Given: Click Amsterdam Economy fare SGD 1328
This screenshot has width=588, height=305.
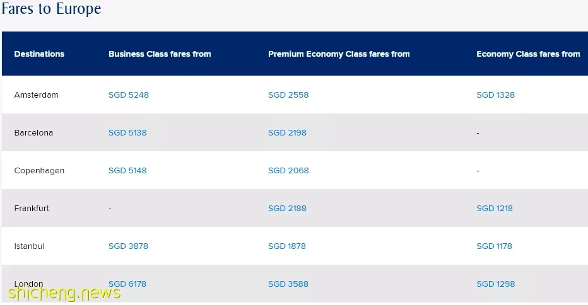Looking at the screenshot, I should pyautogui.click(x=495, y=95).
